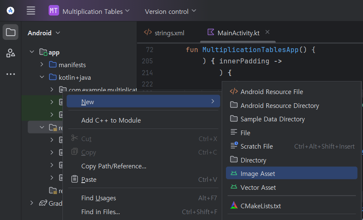Choose Vector Asset in the New submenu
Viewport: 363px width, 220px height.
coord(258,188)
